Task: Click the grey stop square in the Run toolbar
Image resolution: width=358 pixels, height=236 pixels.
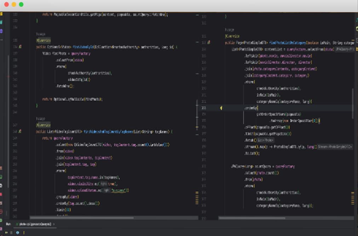Action: pos(11,232)
